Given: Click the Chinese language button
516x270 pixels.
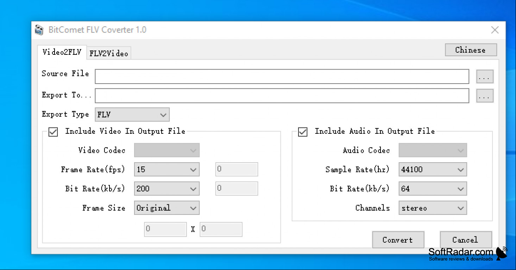Looking at the screenshot, I should (x=471, y=50).
